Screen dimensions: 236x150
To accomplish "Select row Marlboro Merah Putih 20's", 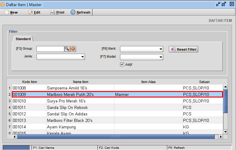I will coord(118,94).
